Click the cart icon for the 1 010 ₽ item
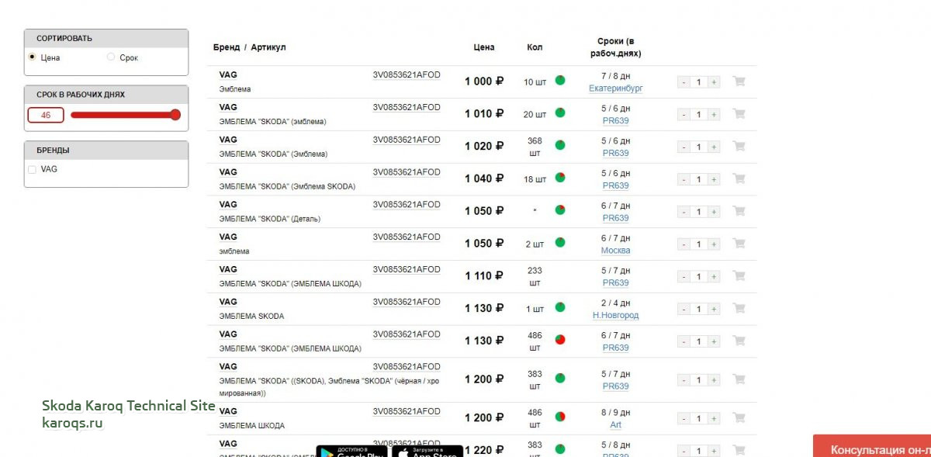Image resolution: width=931 pixels, height=457 pixels. click(x=739, y=114)
